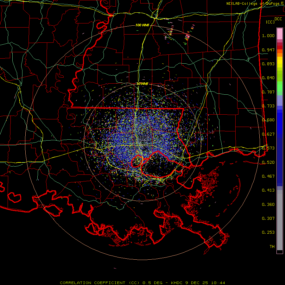This screenshot has height=285, width=285.
Task: Click the [CC] legend unit label
Action: click(x=270, y=22)
